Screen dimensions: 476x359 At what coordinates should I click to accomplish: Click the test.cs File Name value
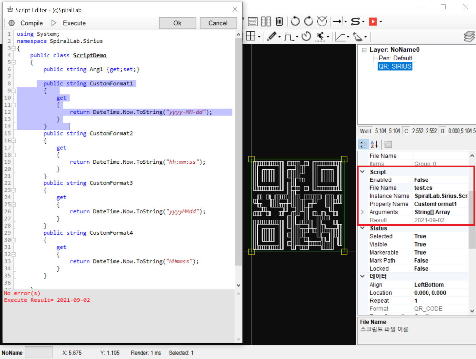tap(423, 188)
